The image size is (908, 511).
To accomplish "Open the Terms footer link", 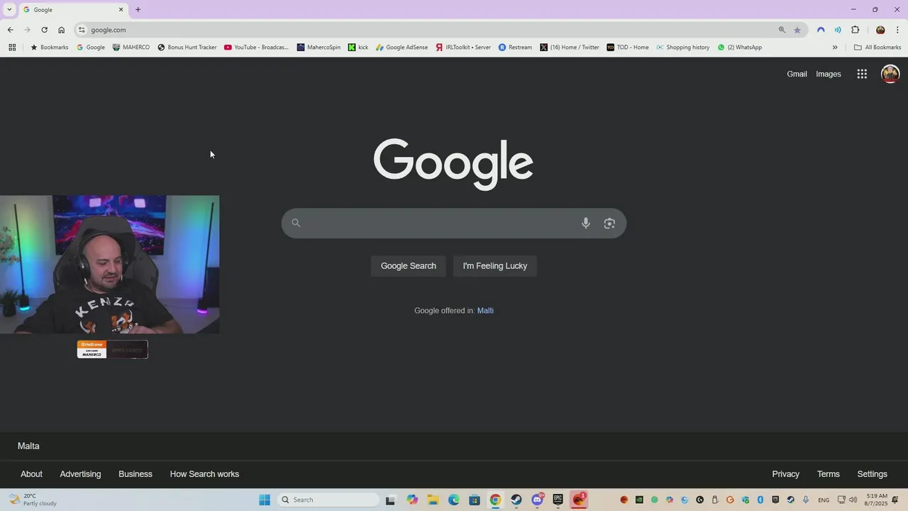I will (x=828, y=474).
